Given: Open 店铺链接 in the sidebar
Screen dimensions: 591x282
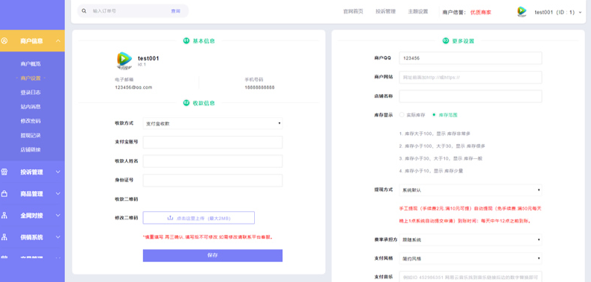Looking at the screenshot, I should pos(31,149).
